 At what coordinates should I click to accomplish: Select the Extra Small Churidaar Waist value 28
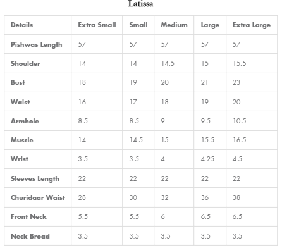(x=82, y=197)
